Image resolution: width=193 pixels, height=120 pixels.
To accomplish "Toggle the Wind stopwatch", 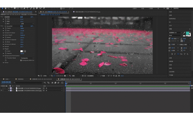I will [x=6, y=42].
